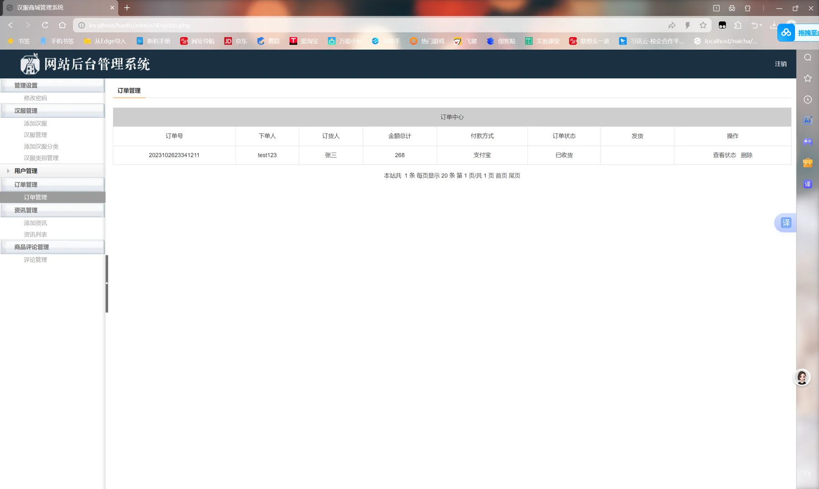Screen dimensions: 819x489
Task: Open the 飞猪 bookmark
Action: pos(465,41)
